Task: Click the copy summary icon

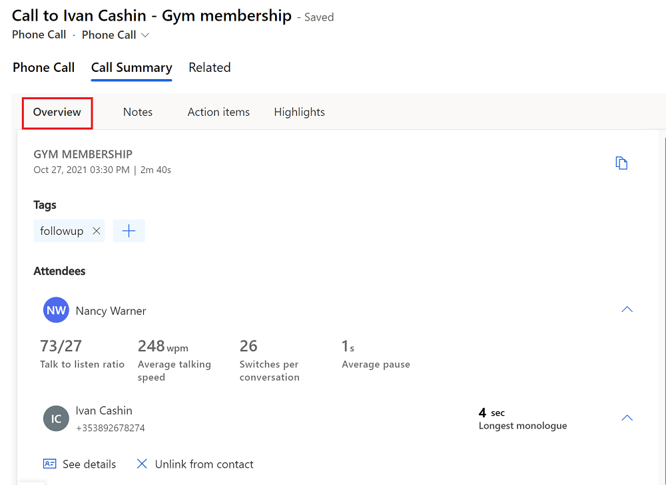Action: [x=621, y=163]
